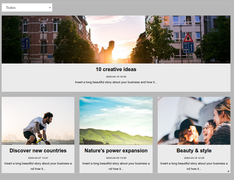The width and height of the screenshot is (234, 180).
Task: Open the 10 creative ideas banner image
Action: pos(116,39)
